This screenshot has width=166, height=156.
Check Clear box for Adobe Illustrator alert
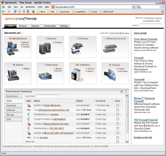[x=118, y=105]
